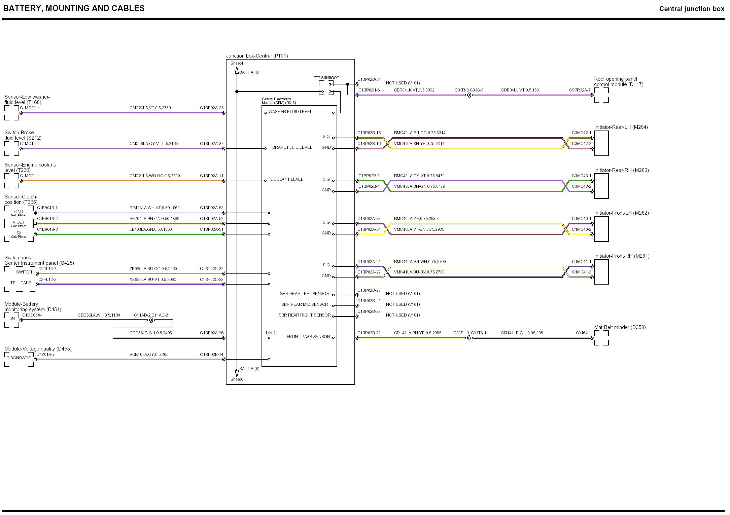Click the Junction box-Central (P101) title
The image size is (730, 515).
(x=257, y=56)
